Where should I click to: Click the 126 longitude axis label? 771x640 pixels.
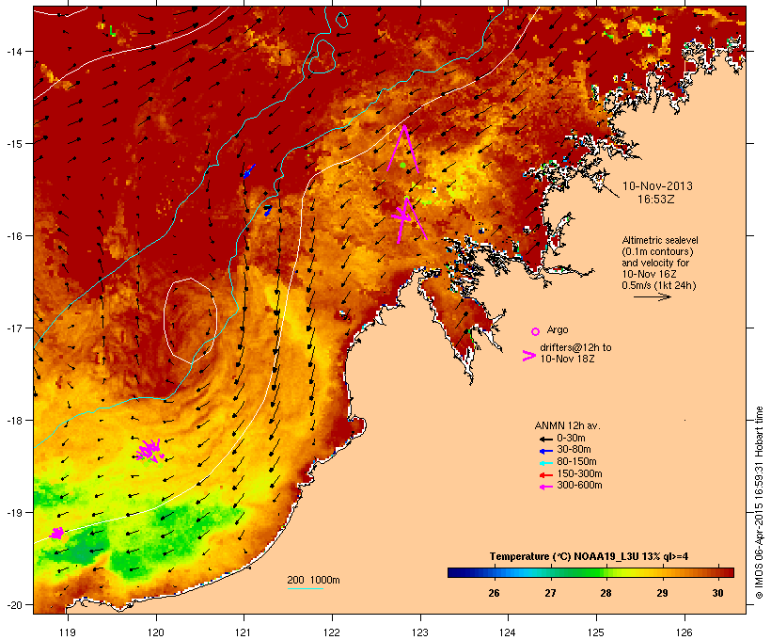(x=684, y=632)
